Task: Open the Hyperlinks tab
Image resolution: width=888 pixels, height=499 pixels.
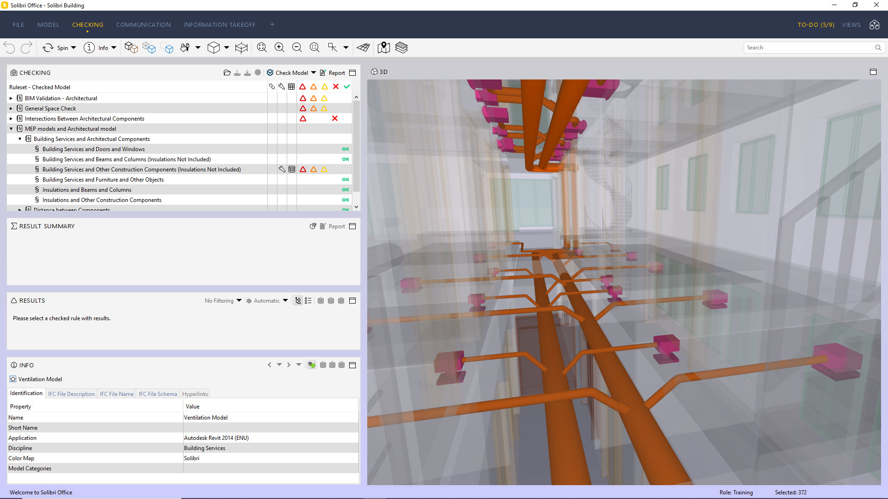Action: pyautogui.click(x=195, y=394)
